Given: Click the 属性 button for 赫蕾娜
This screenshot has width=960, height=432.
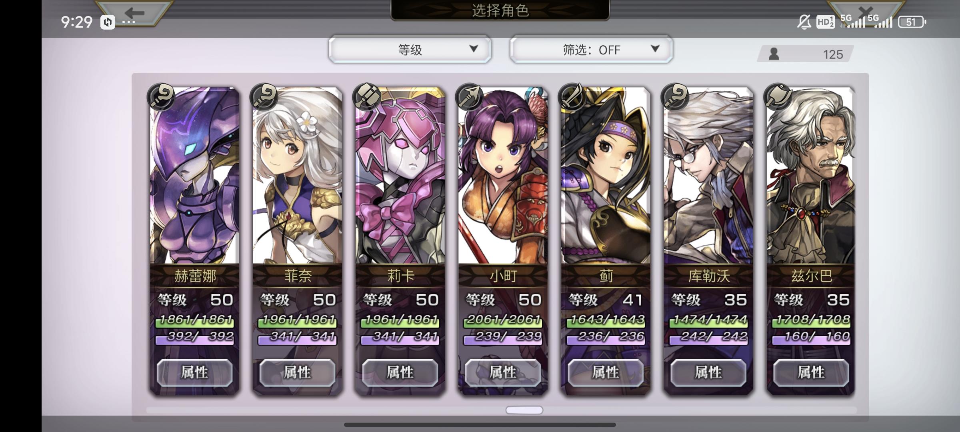Looking at the screenshot, I should [194, 372].
